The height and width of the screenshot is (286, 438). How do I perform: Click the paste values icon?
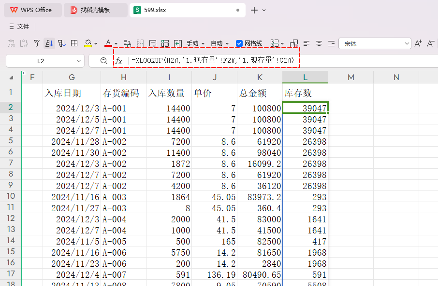pos(11,43)
